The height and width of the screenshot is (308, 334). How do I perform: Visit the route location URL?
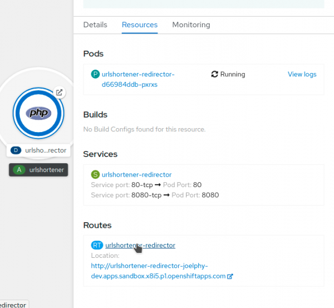point(158,271)
